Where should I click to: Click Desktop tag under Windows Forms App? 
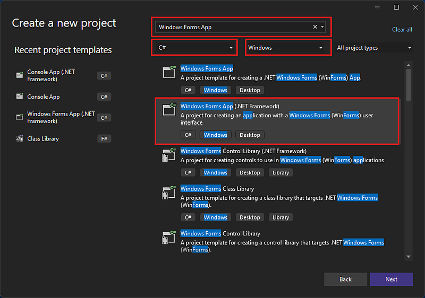point(250,90)
